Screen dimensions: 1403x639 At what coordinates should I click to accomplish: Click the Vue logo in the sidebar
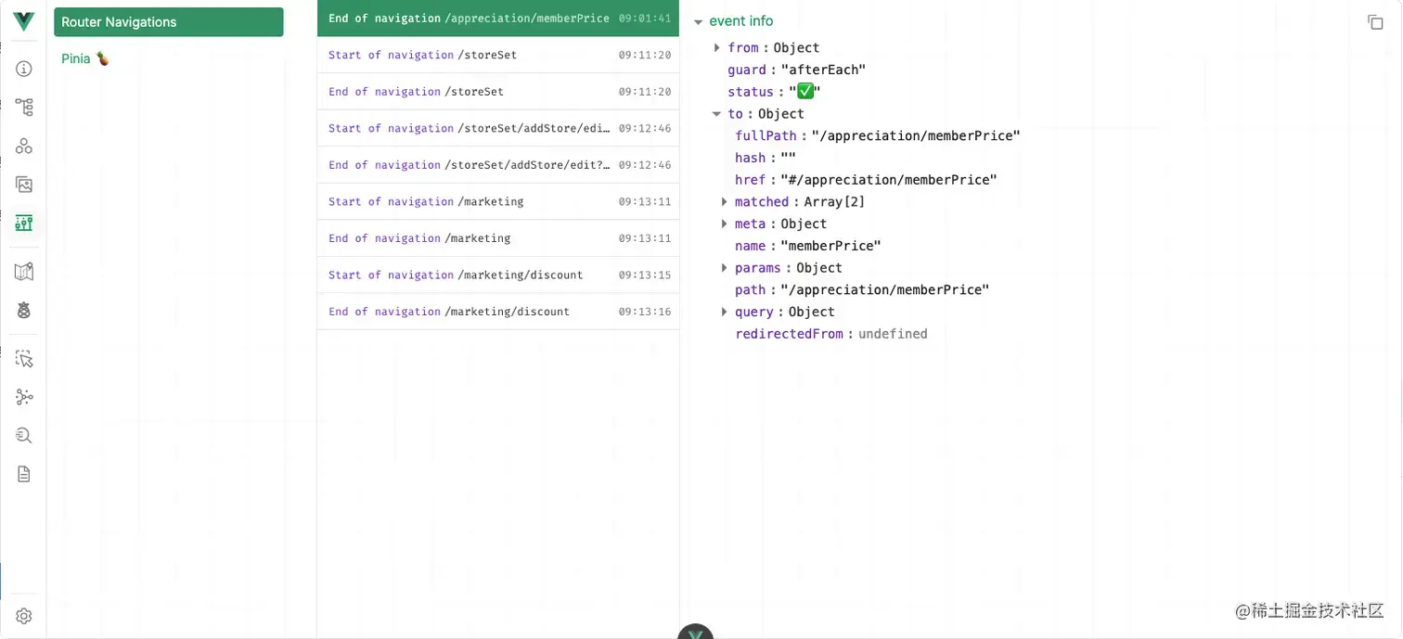[24, 21]
